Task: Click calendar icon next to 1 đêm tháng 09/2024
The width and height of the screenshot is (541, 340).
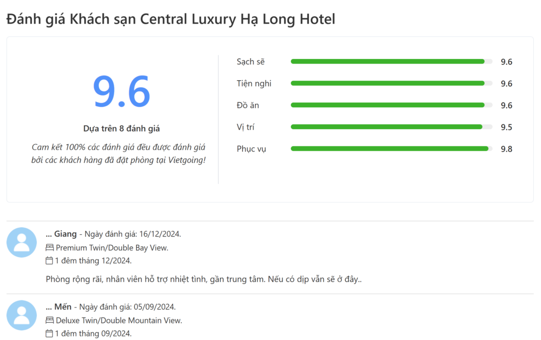Action: point(50,333)
